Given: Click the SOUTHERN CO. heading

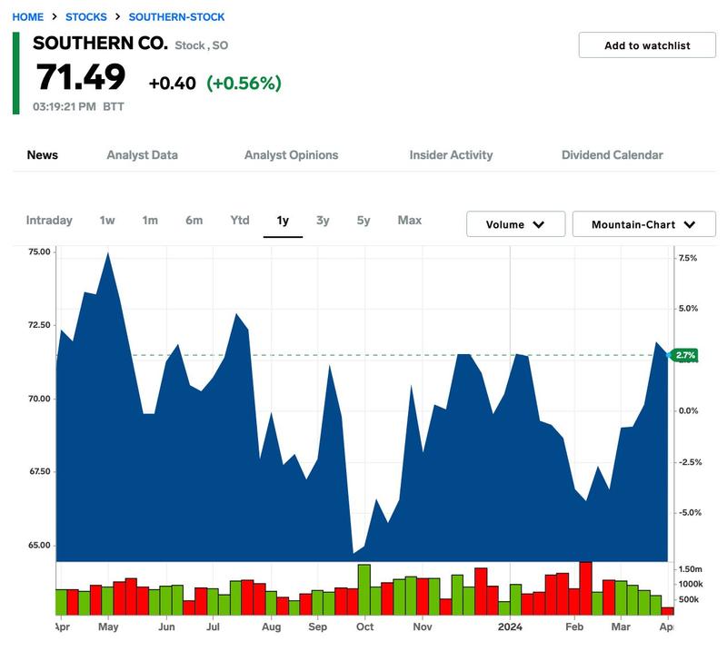Looking at the screenshot, I should coord(100,43).
